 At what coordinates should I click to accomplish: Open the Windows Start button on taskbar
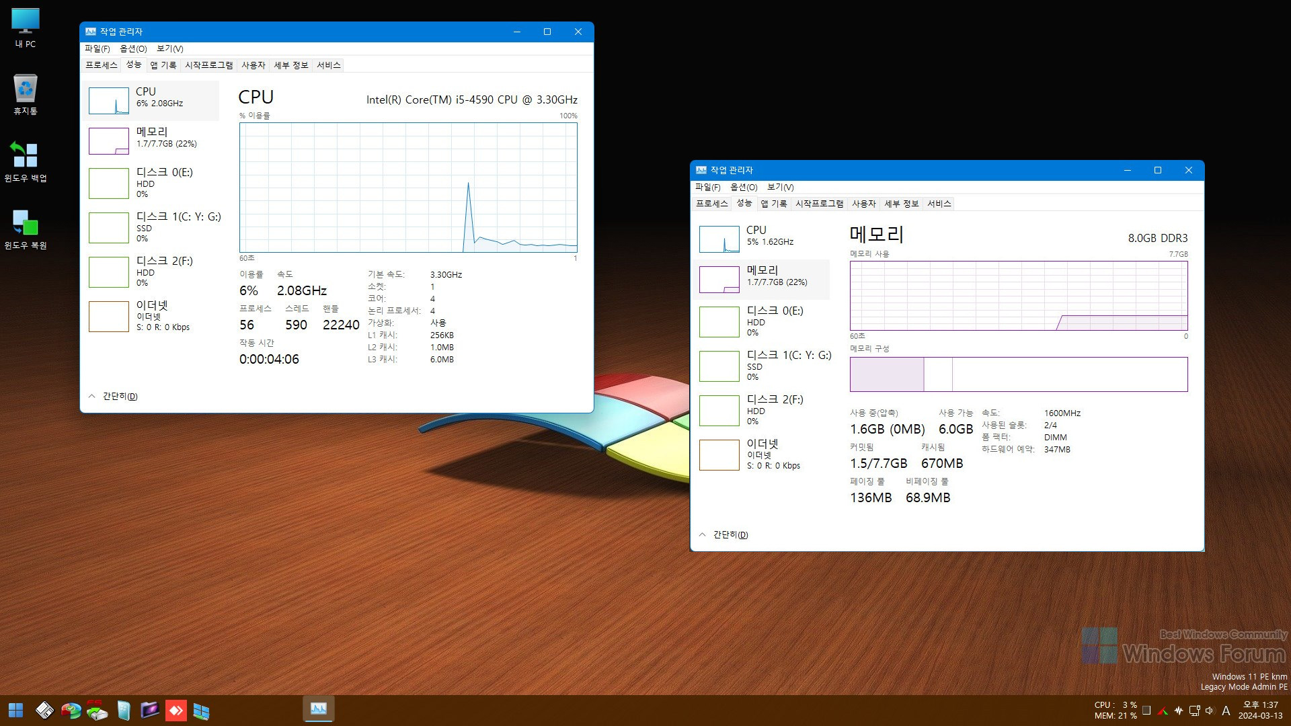(15, 711)
